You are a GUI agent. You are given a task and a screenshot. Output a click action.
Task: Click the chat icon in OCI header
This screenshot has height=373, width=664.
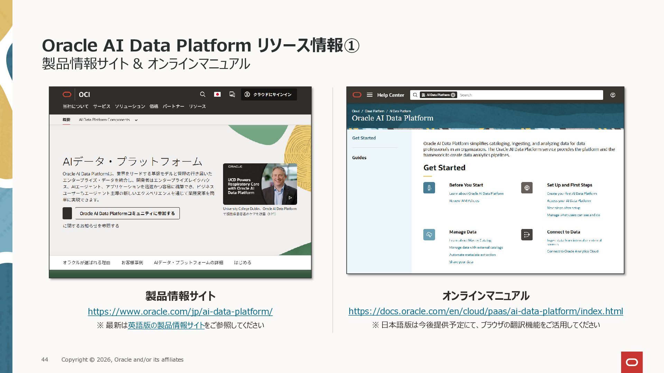point(232,94)
